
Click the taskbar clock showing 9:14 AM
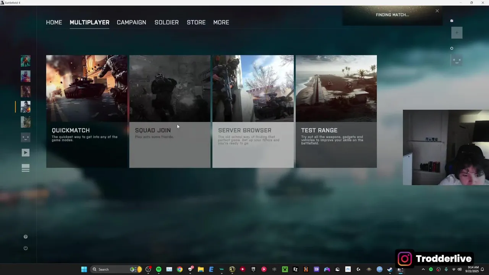click(x=473, y=269)
